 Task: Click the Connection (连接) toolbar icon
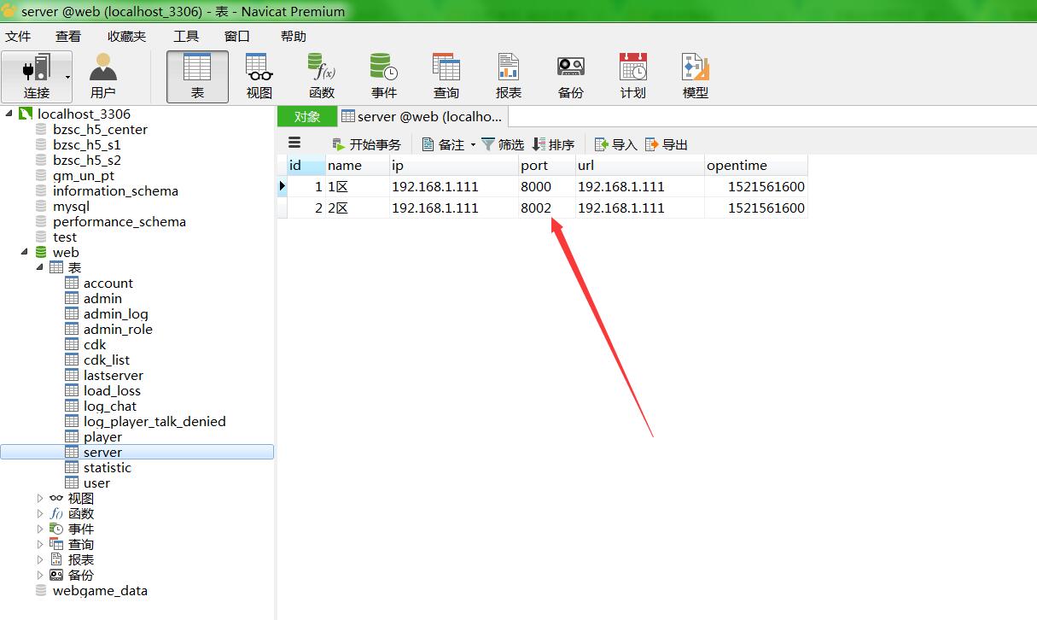point(36,76)
